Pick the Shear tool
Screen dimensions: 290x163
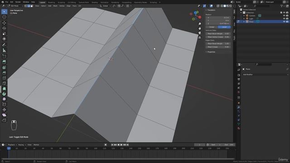pos(4,115)
